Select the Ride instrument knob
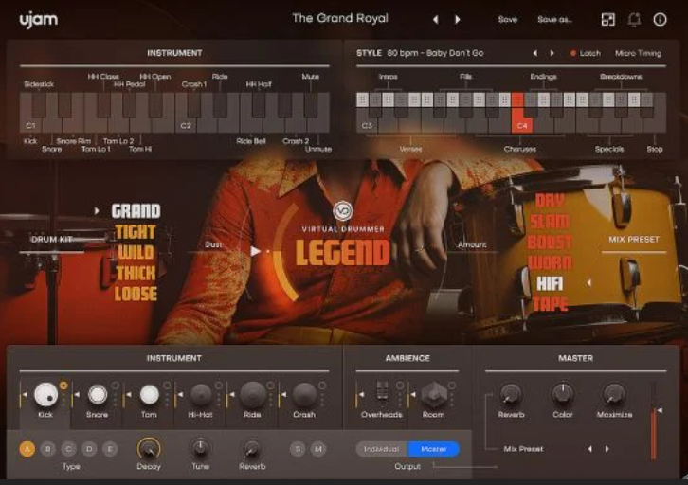The image size is (688, 485). click(253, 394)
